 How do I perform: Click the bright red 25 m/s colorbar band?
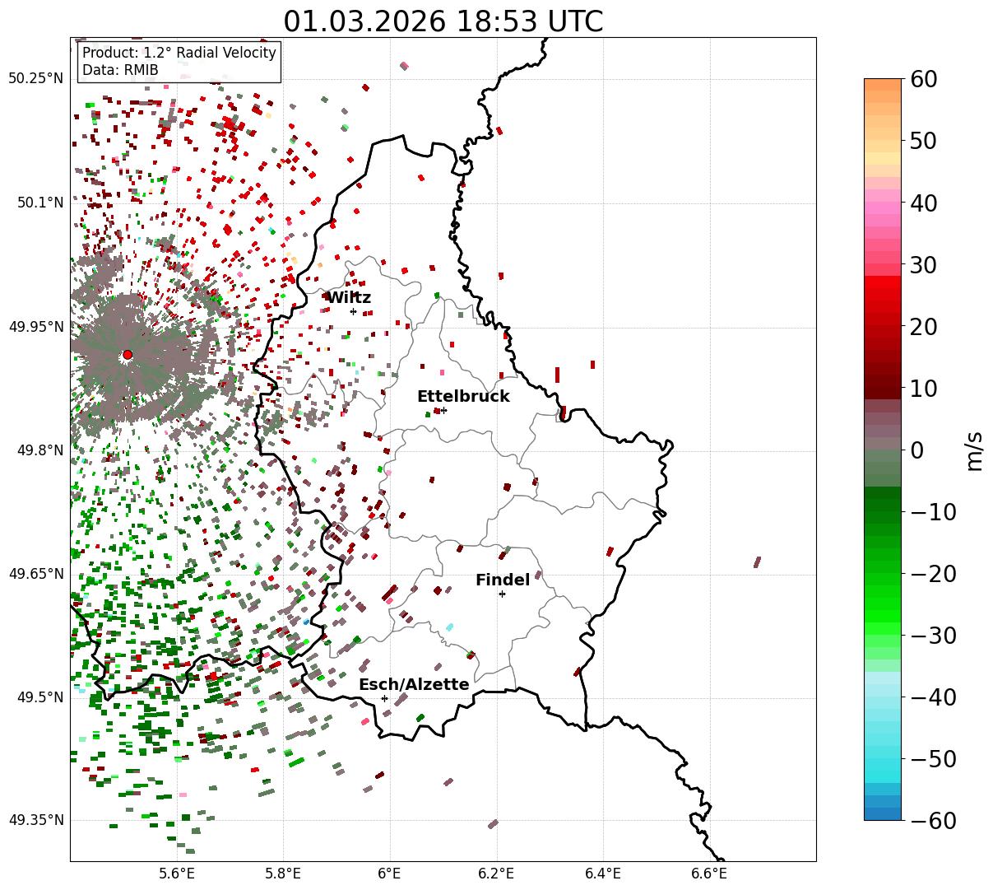(x=883, y=295)
